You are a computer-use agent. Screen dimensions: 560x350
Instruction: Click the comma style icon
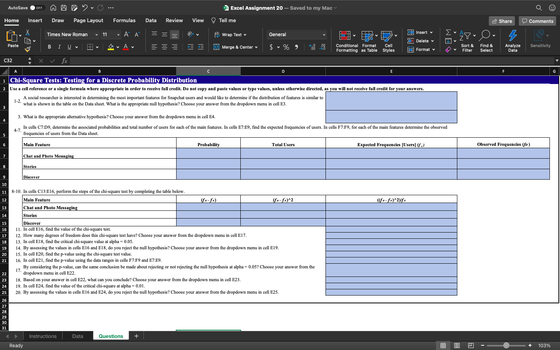click(296, 47)
